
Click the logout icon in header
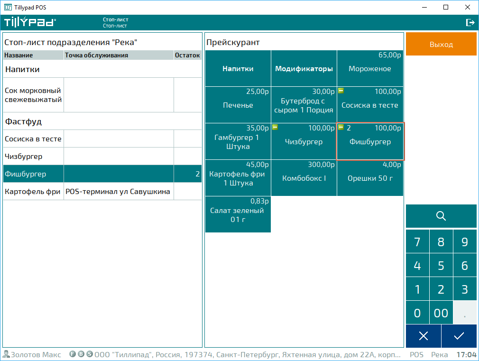[x=470, y=22]
